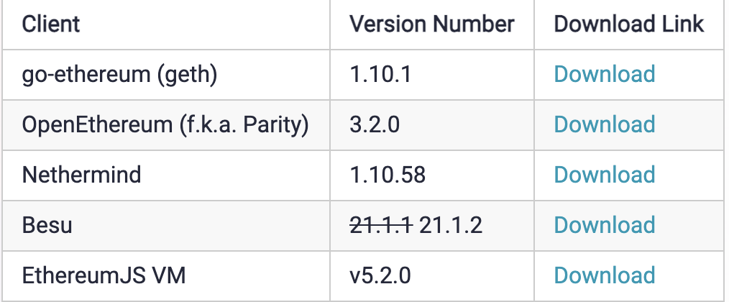Select the EthereumJS VM client name

(103, 275)
